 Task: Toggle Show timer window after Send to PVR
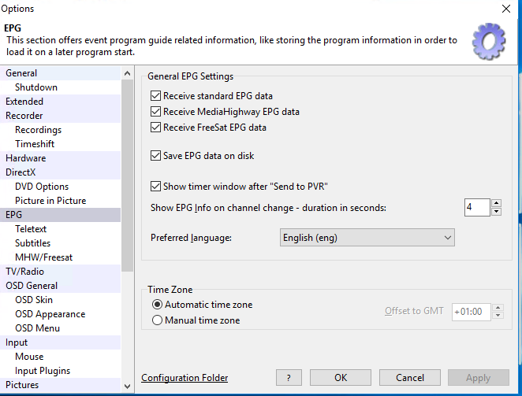pyautogui.click(x=155, y=187)
